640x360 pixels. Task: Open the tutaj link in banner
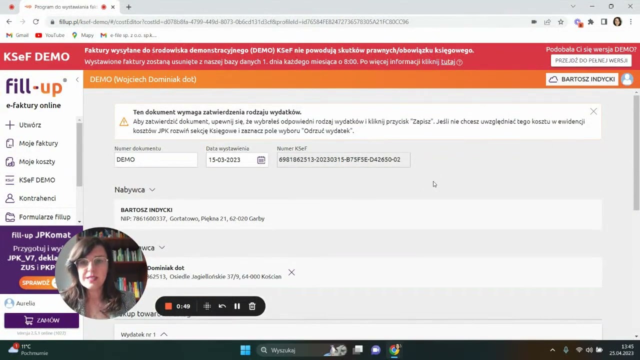coord(447,62)
